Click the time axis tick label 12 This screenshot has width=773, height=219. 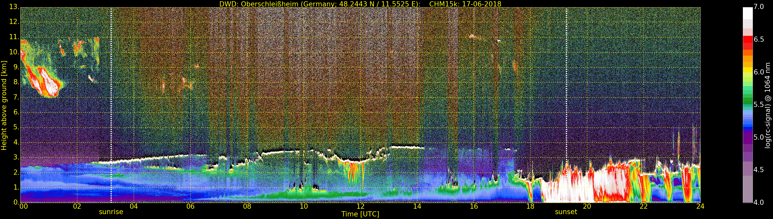360,206
